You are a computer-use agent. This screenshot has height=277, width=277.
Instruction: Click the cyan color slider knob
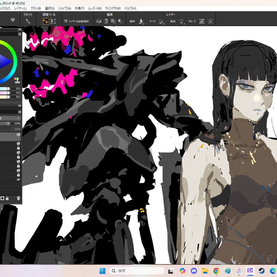8,89
